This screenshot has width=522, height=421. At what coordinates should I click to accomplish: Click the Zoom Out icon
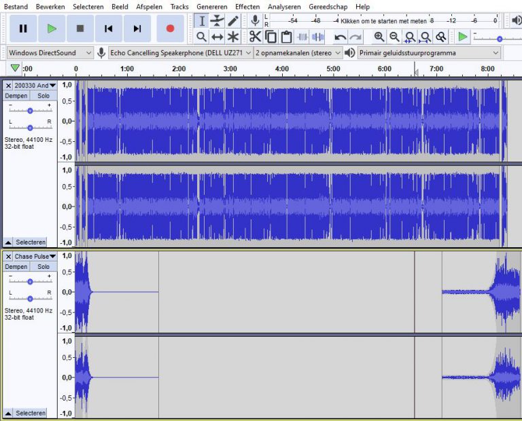(x=394, y=37)
